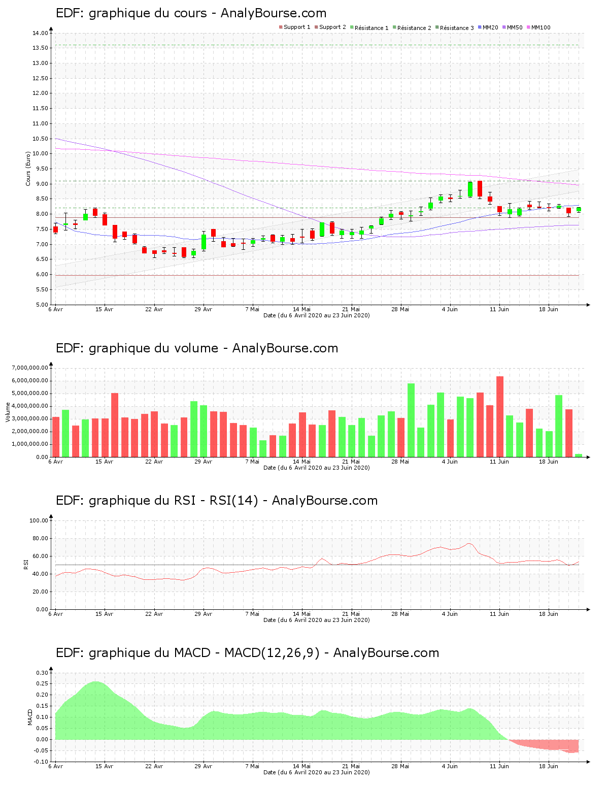Click the tall green volume bar after 28 Mai

[411, 420]
